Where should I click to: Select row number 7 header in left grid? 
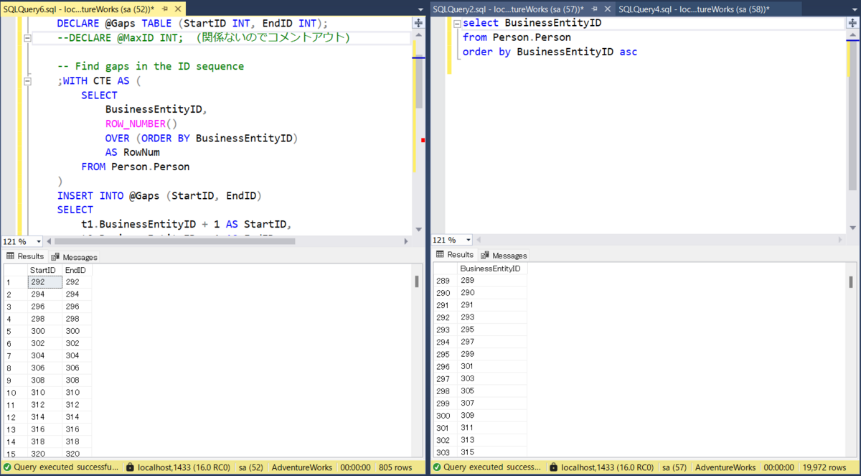(15, 356)
